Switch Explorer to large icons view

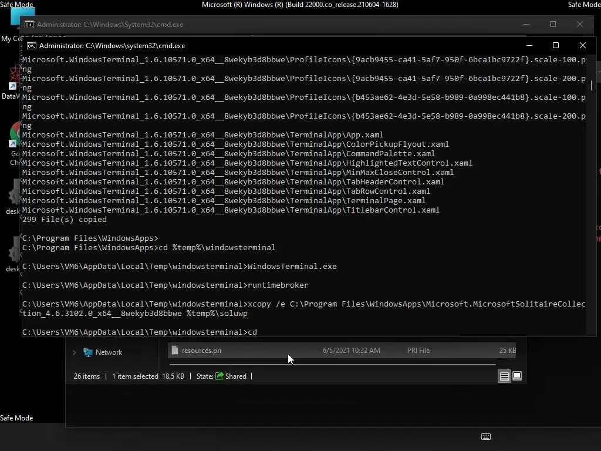[x=517, y=376]
